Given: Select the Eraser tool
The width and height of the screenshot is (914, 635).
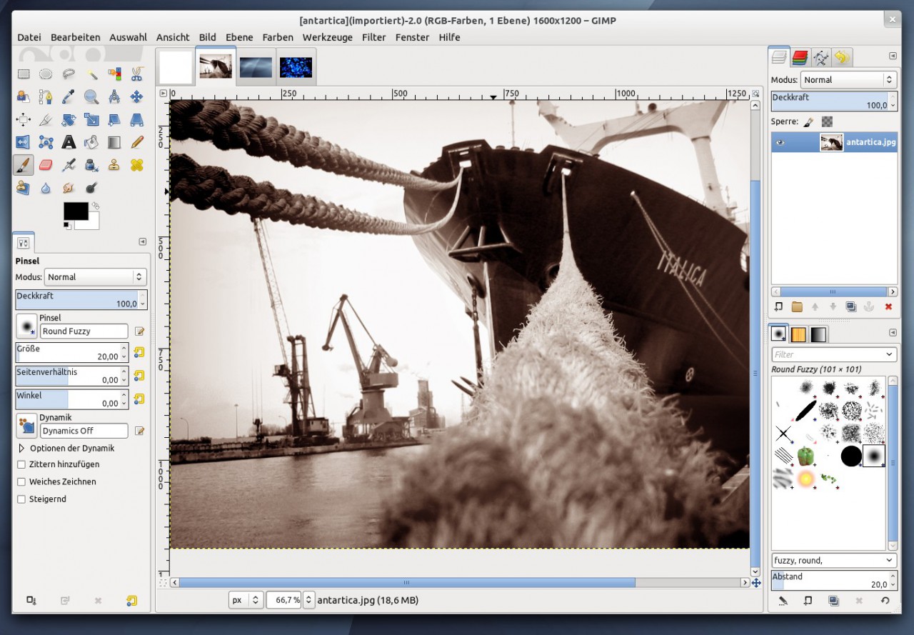Looking at the screenshot, I should click(x=46, y=165).
